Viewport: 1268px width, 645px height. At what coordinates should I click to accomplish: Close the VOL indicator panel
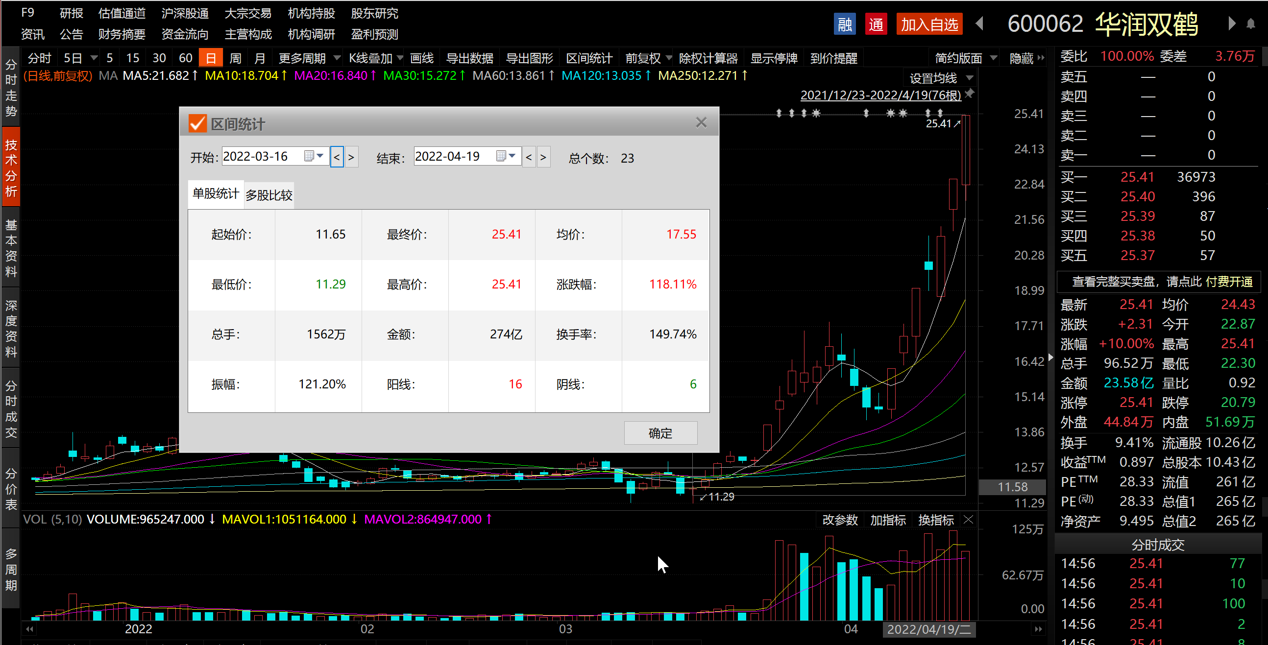[968, 520]
